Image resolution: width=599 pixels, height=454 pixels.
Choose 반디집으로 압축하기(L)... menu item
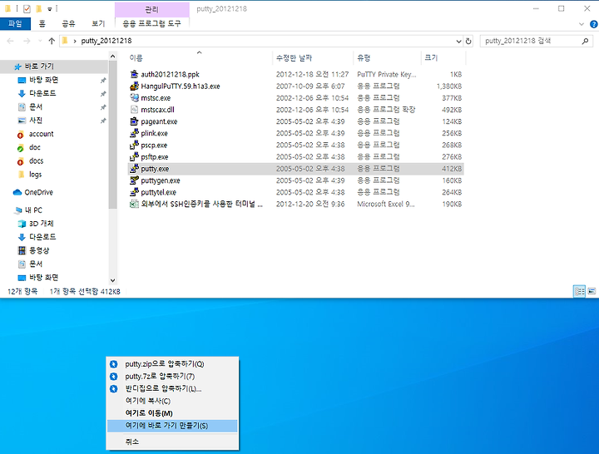[172, 388]
